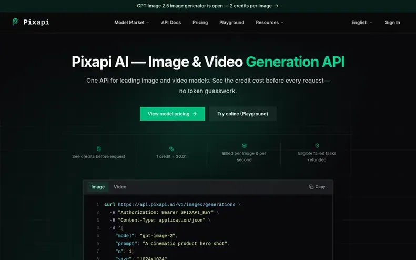The image size is (416, 260).
Task: Click the chevron next to Model Market
Action: click(147, 23)
